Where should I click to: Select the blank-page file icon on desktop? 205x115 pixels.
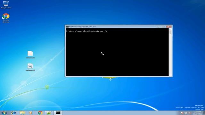[30, 55]
